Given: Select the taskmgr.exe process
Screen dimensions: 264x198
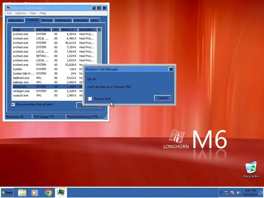Looking at the screenshot, I should (47, 82).
